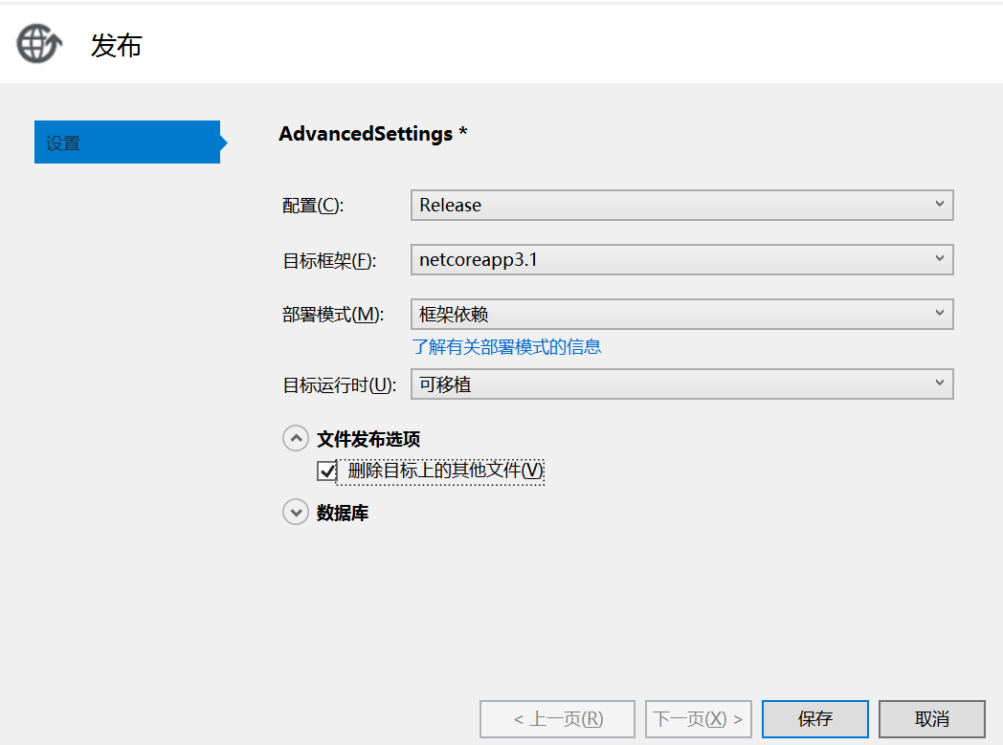Click the arrow on the Release combo box
Image resolution: width=1003 pixels, height=745 pixels.
(x=939, y=204)
